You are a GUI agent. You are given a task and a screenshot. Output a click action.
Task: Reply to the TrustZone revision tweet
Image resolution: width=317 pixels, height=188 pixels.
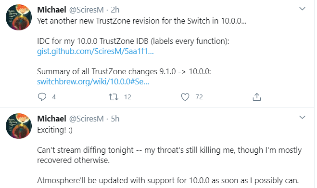click(x=42, y=97)
